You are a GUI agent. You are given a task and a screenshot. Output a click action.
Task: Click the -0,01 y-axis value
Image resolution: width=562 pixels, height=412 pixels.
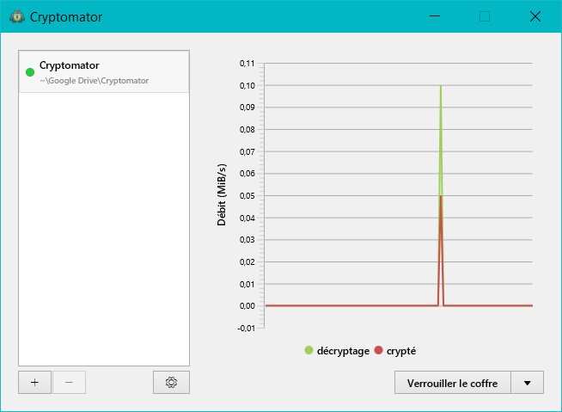(x=247, y=329)
